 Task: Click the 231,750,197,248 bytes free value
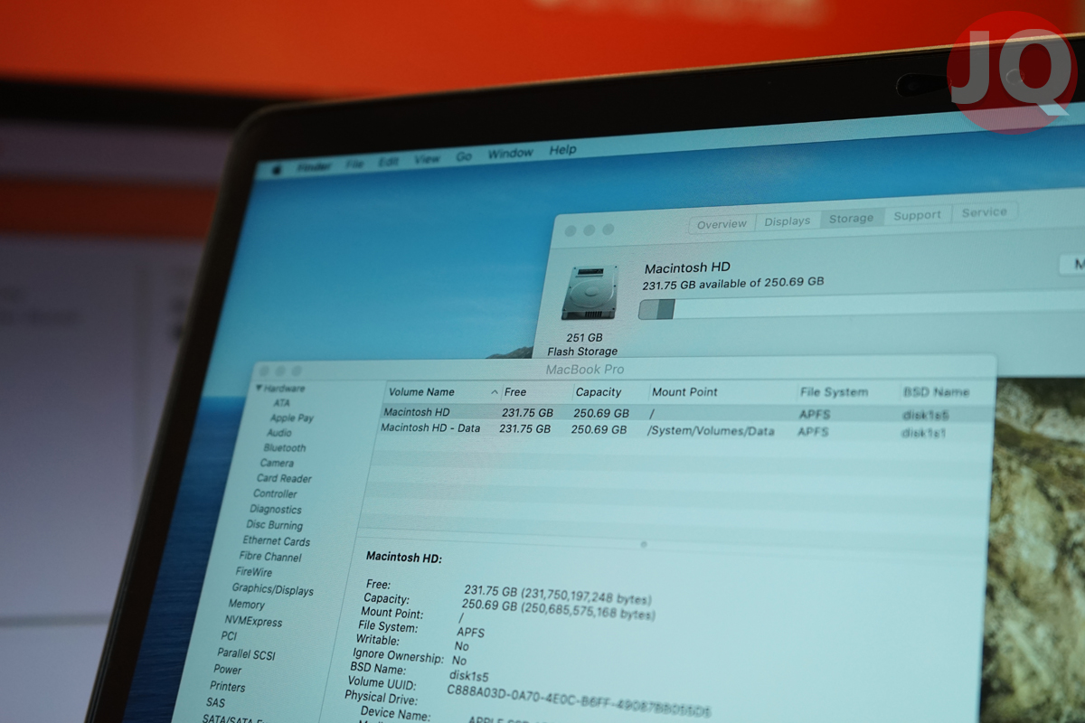click(588, 597)
